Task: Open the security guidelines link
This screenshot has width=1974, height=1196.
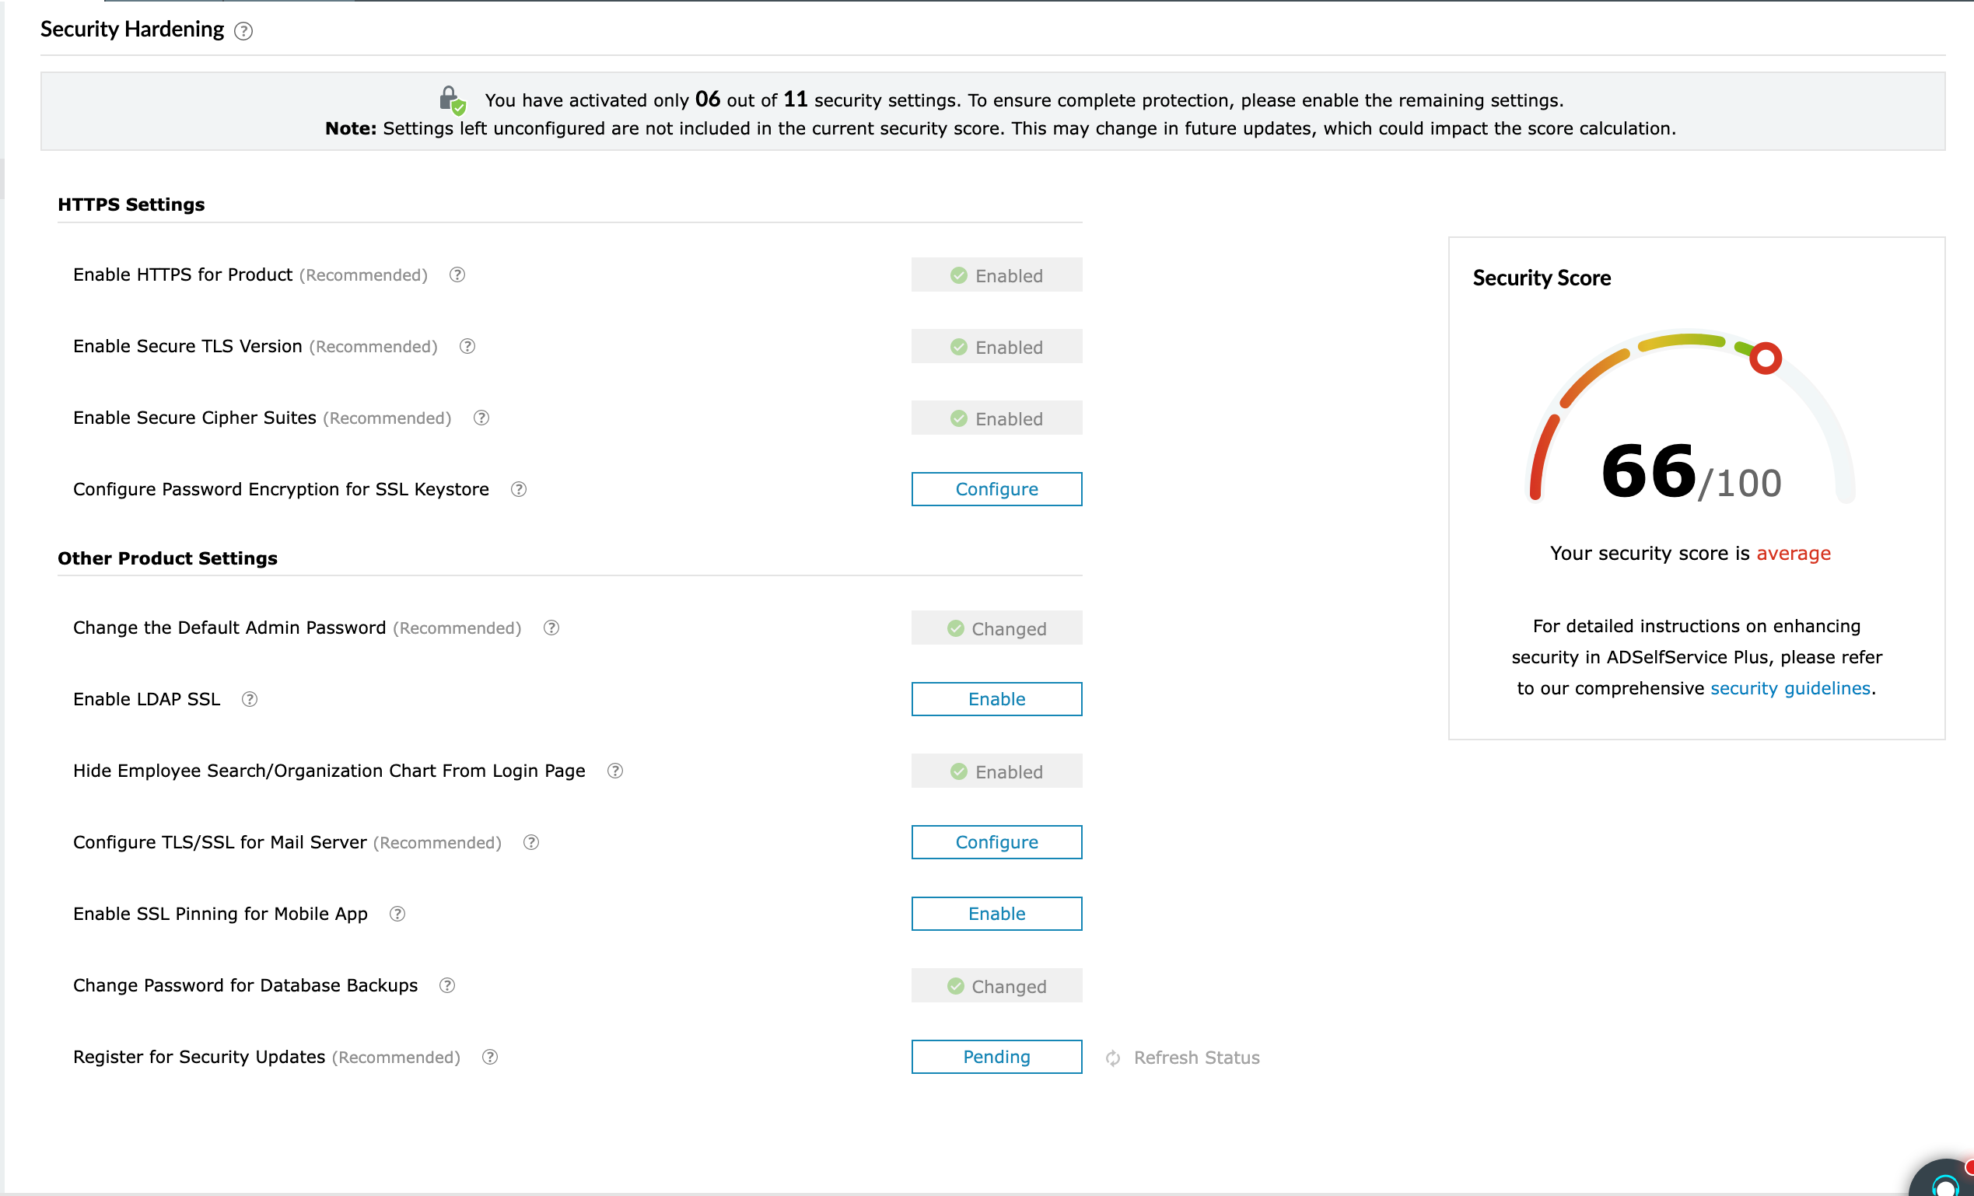Action: click(1790, 687)
